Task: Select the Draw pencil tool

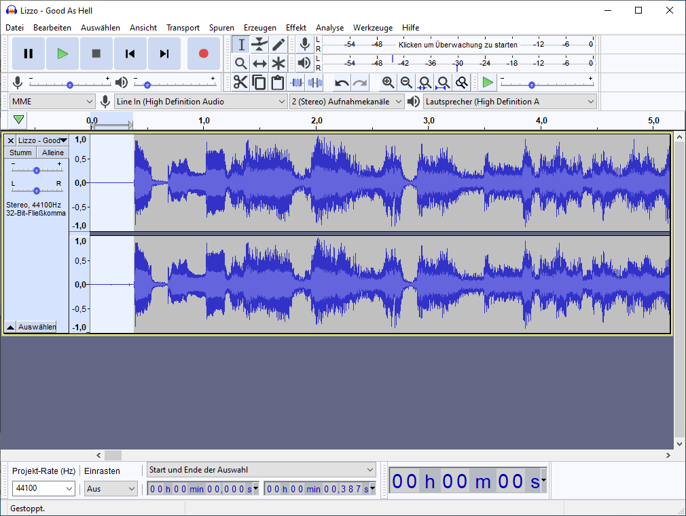Action: pyautogui.click(x=278, y=45)
